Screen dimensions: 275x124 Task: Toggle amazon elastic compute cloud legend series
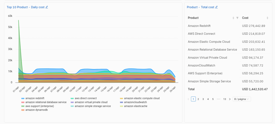pyautogui.click(x=140, y=98)
